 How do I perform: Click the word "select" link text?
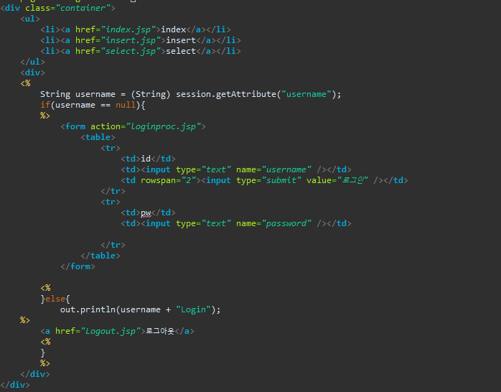pos(181,51)
